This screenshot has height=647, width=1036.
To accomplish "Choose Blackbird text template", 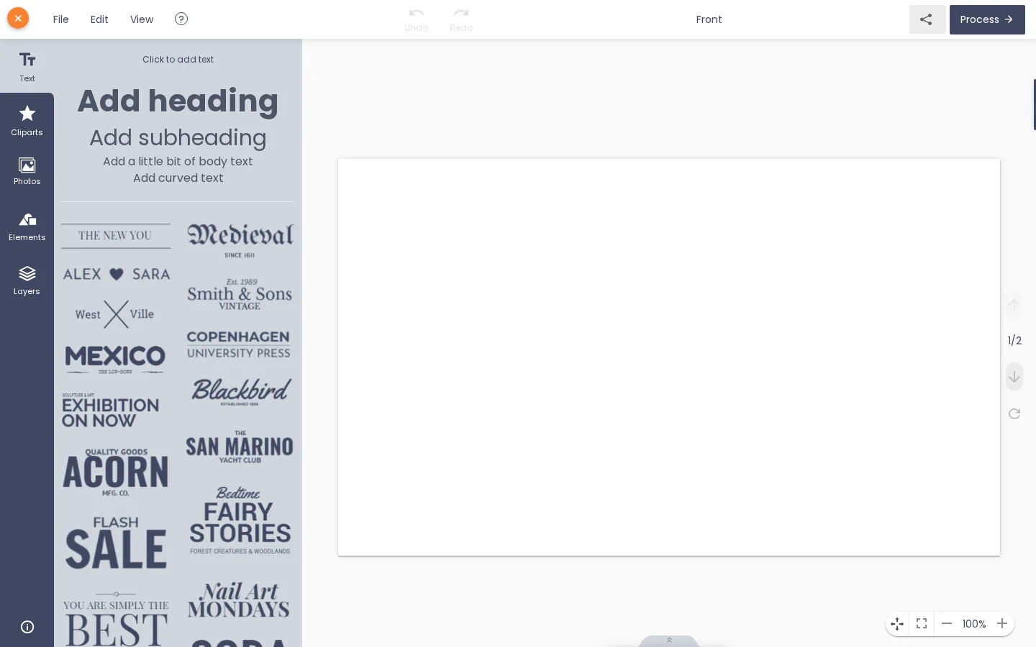I will coord(240,392).
